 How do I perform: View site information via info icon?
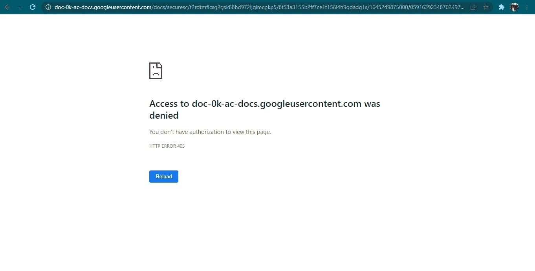click(x=48, y=7)
